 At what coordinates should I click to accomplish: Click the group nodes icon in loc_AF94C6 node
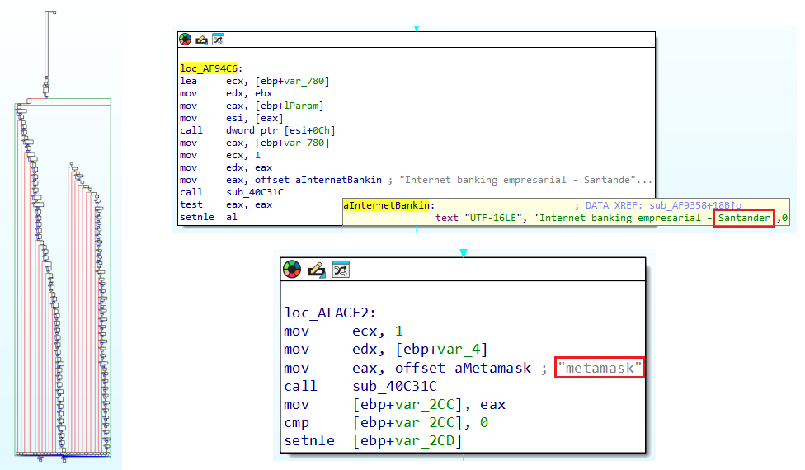pos(218,40)
